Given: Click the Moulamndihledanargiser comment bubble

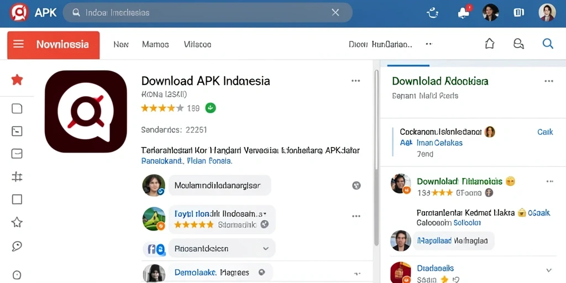Looking at the screenshot, I should tap(219, 186).
